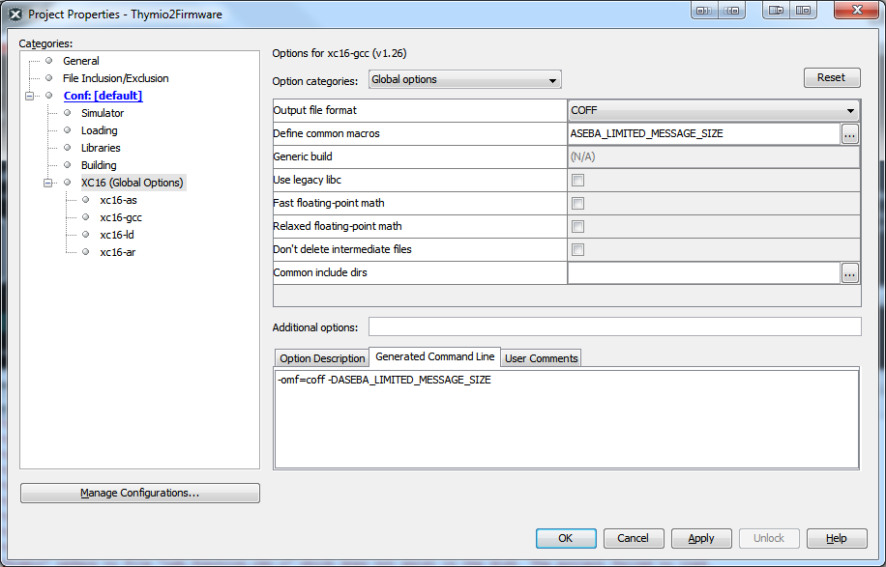Viewport: 886px width, 567px height.
Task: Open the Option categories dropdown
Action: 465,79
